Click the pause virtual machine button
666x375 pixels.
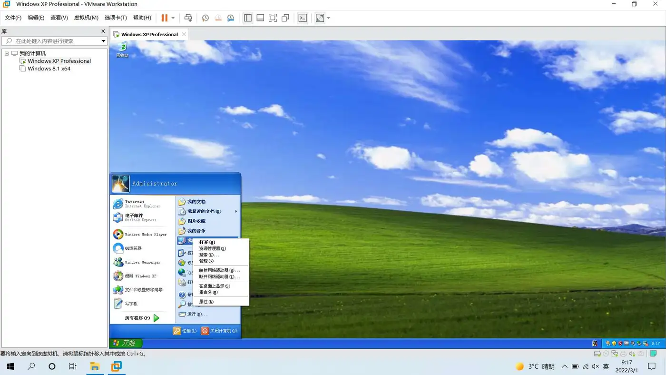tap(164, 18)
